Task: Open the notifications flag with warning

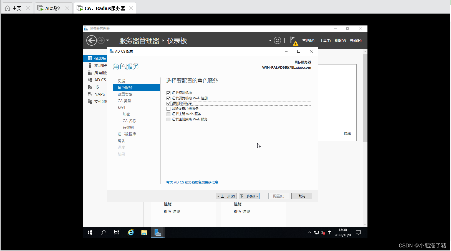Action: (x=294, y=41)
